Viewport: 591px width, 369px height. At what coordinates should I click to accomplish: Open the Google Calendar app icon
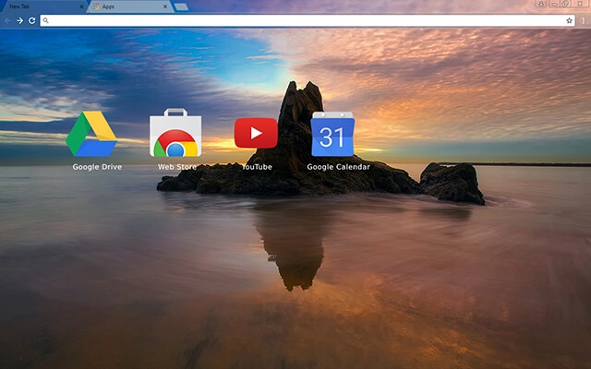332,134
